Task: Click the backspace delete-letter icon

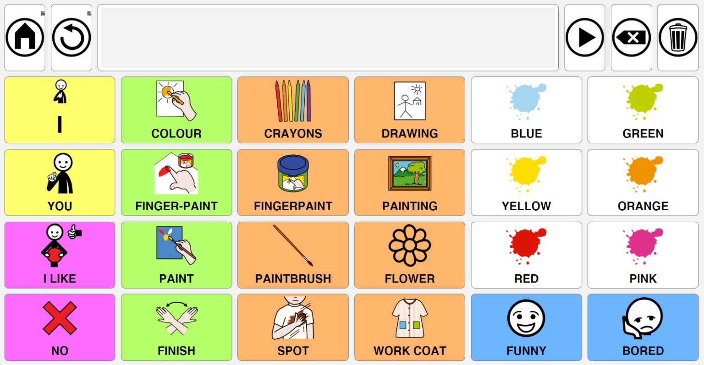Action: coord(631,37)
